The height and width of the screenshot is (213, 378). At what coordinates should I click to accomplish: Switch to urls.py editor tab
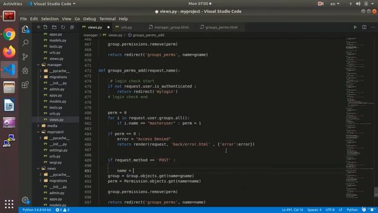pos(126,27)
